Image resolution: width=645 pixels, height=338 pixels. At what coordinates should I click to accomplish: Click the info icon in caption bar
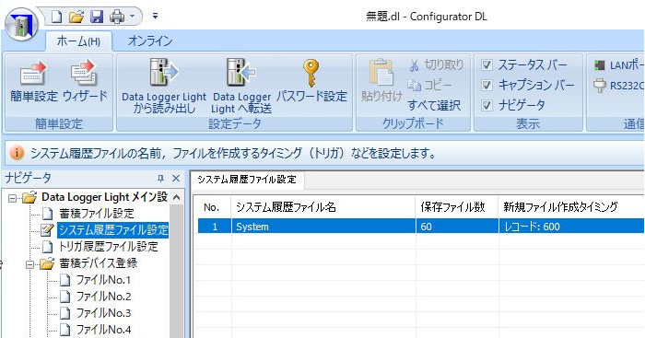(x=17, y=154)
